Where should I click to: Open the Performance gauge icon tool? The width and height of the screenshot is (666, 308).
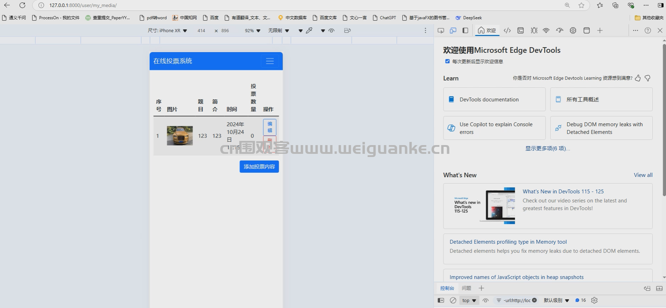tap(560, 30)
